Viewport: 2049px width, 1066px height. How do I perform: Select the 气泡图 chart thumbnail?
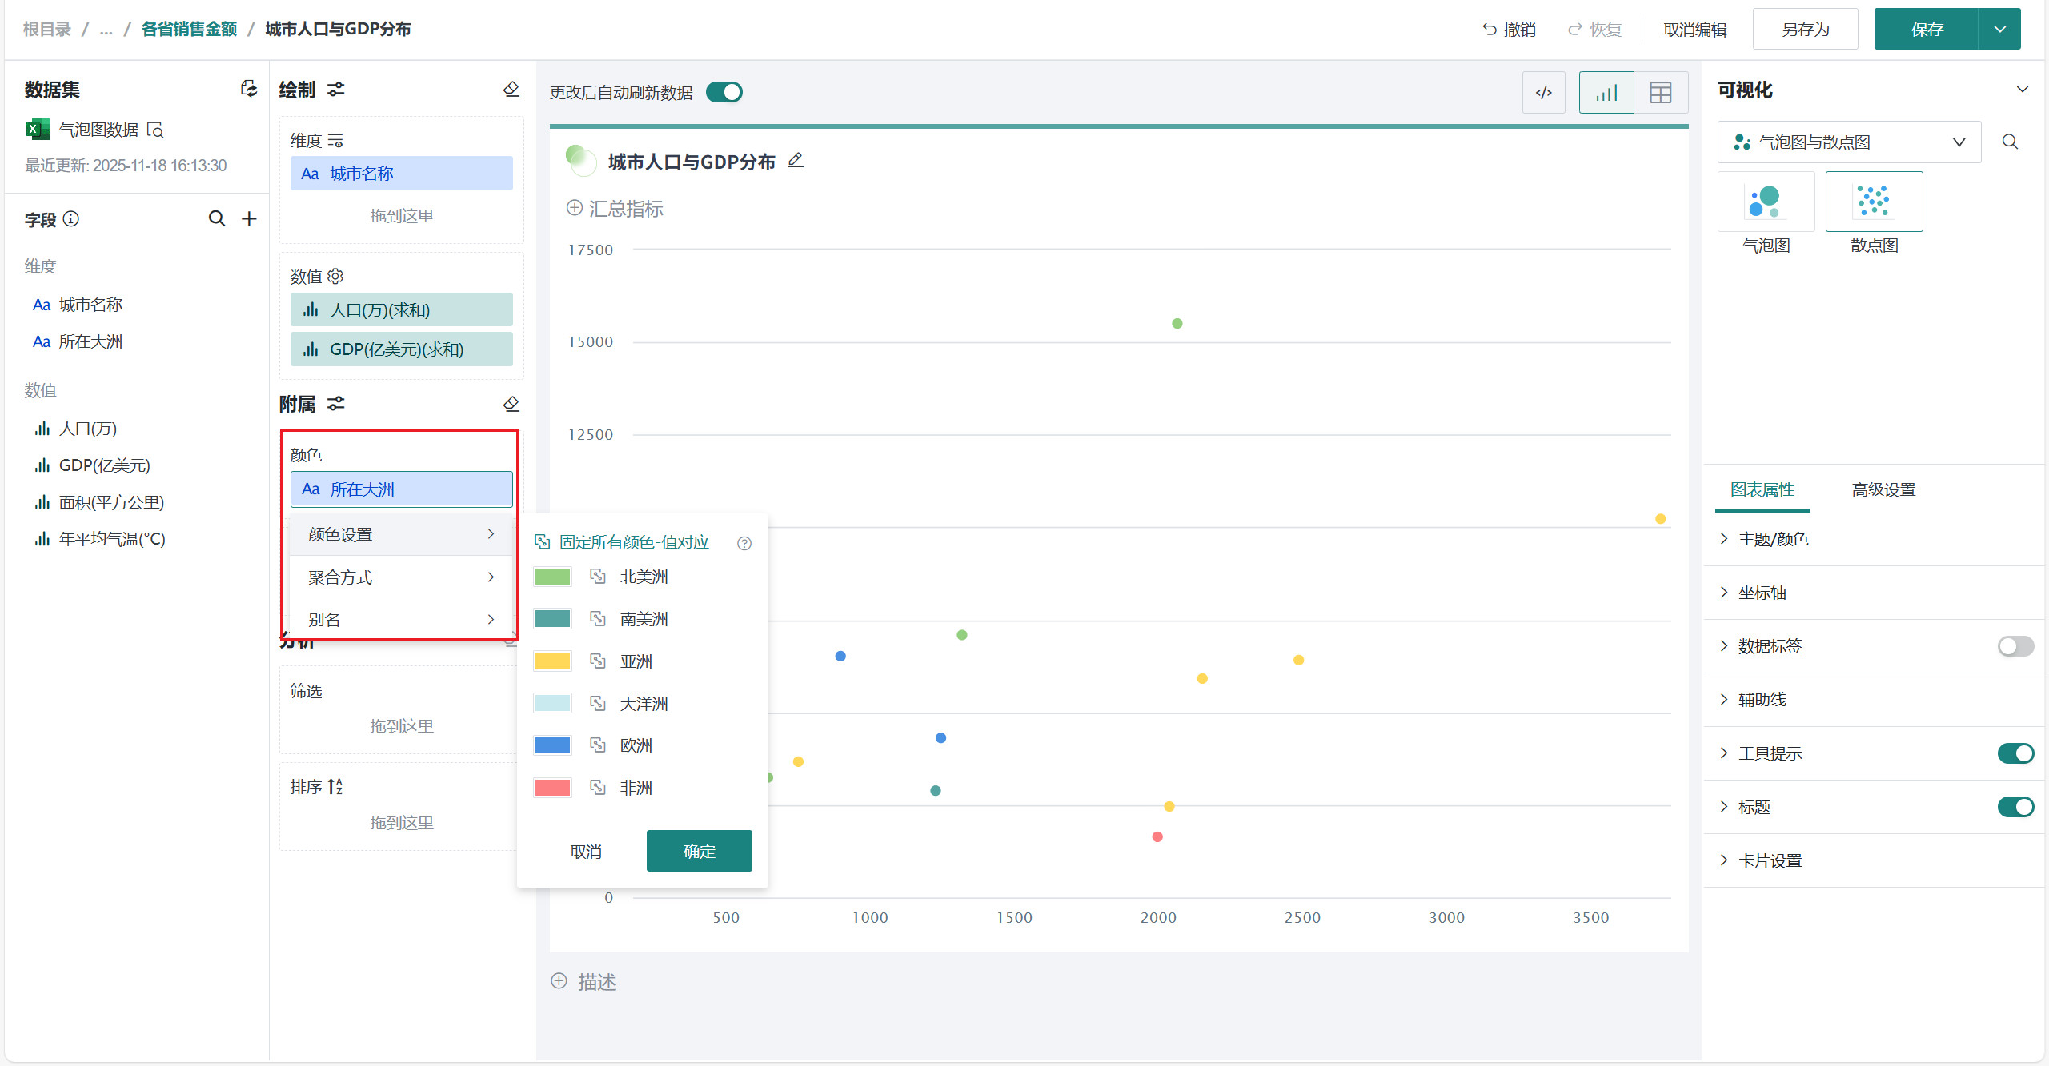[1766, 202]
